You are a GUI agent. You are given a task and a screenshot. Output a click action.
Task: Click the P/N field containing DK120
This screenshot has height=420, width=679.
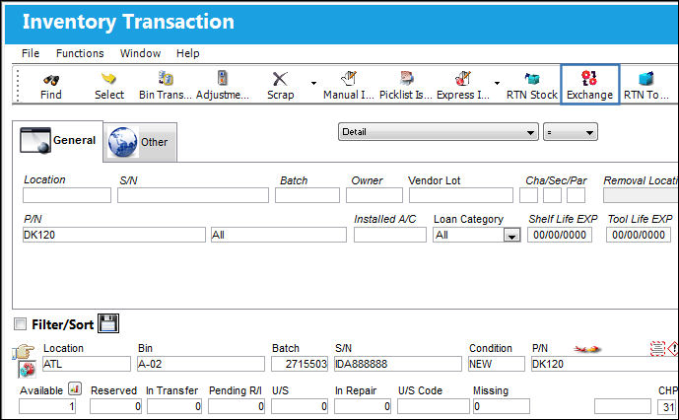click(x=114, y=235)
